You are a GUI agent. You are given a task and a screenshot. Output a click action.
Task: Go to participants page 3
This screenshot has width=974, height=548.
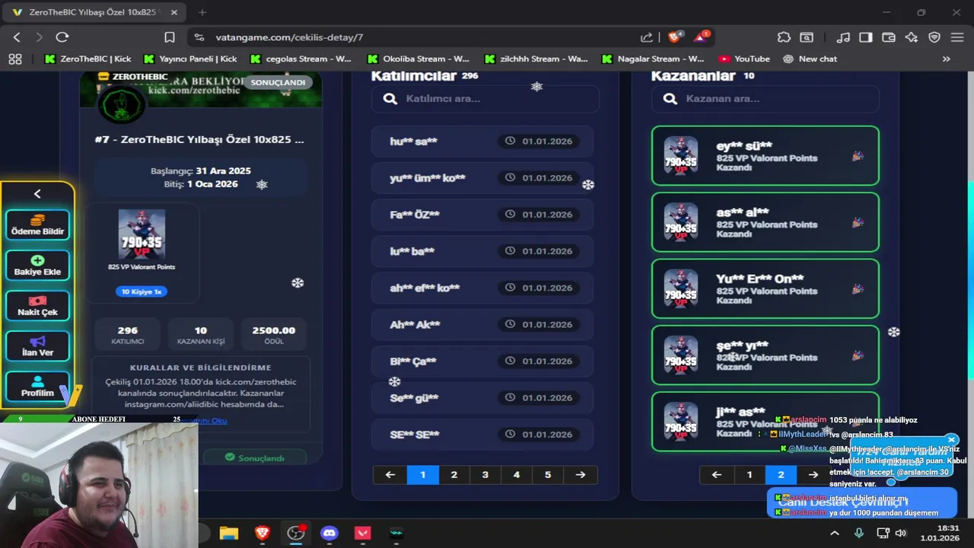click(485, 475)
